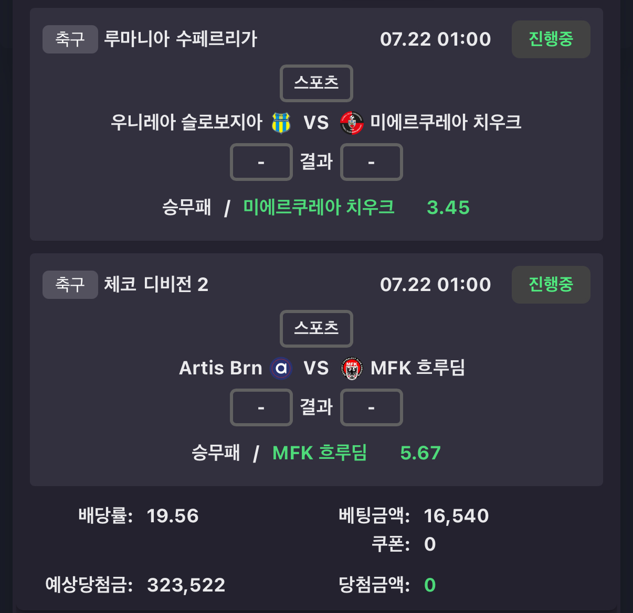Select the 축구 tag in the 체코 디비전 2 card
This screenshot has width=633, height=613.
coord(70,285)
